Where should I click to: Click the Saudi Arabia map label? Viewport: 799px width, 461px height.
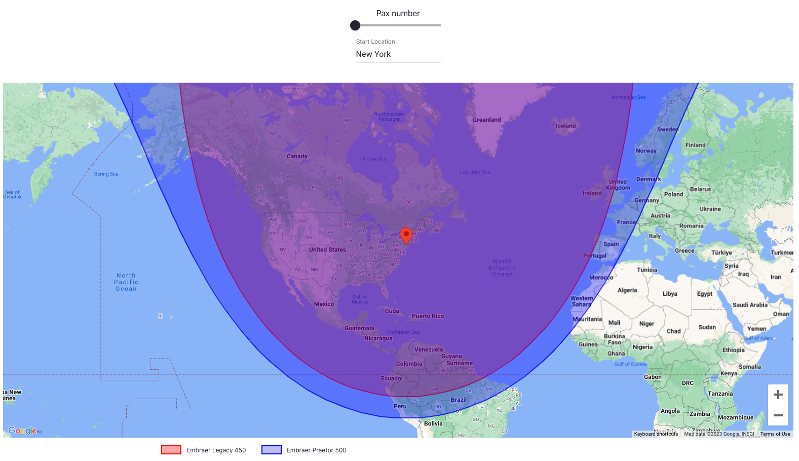750,305
